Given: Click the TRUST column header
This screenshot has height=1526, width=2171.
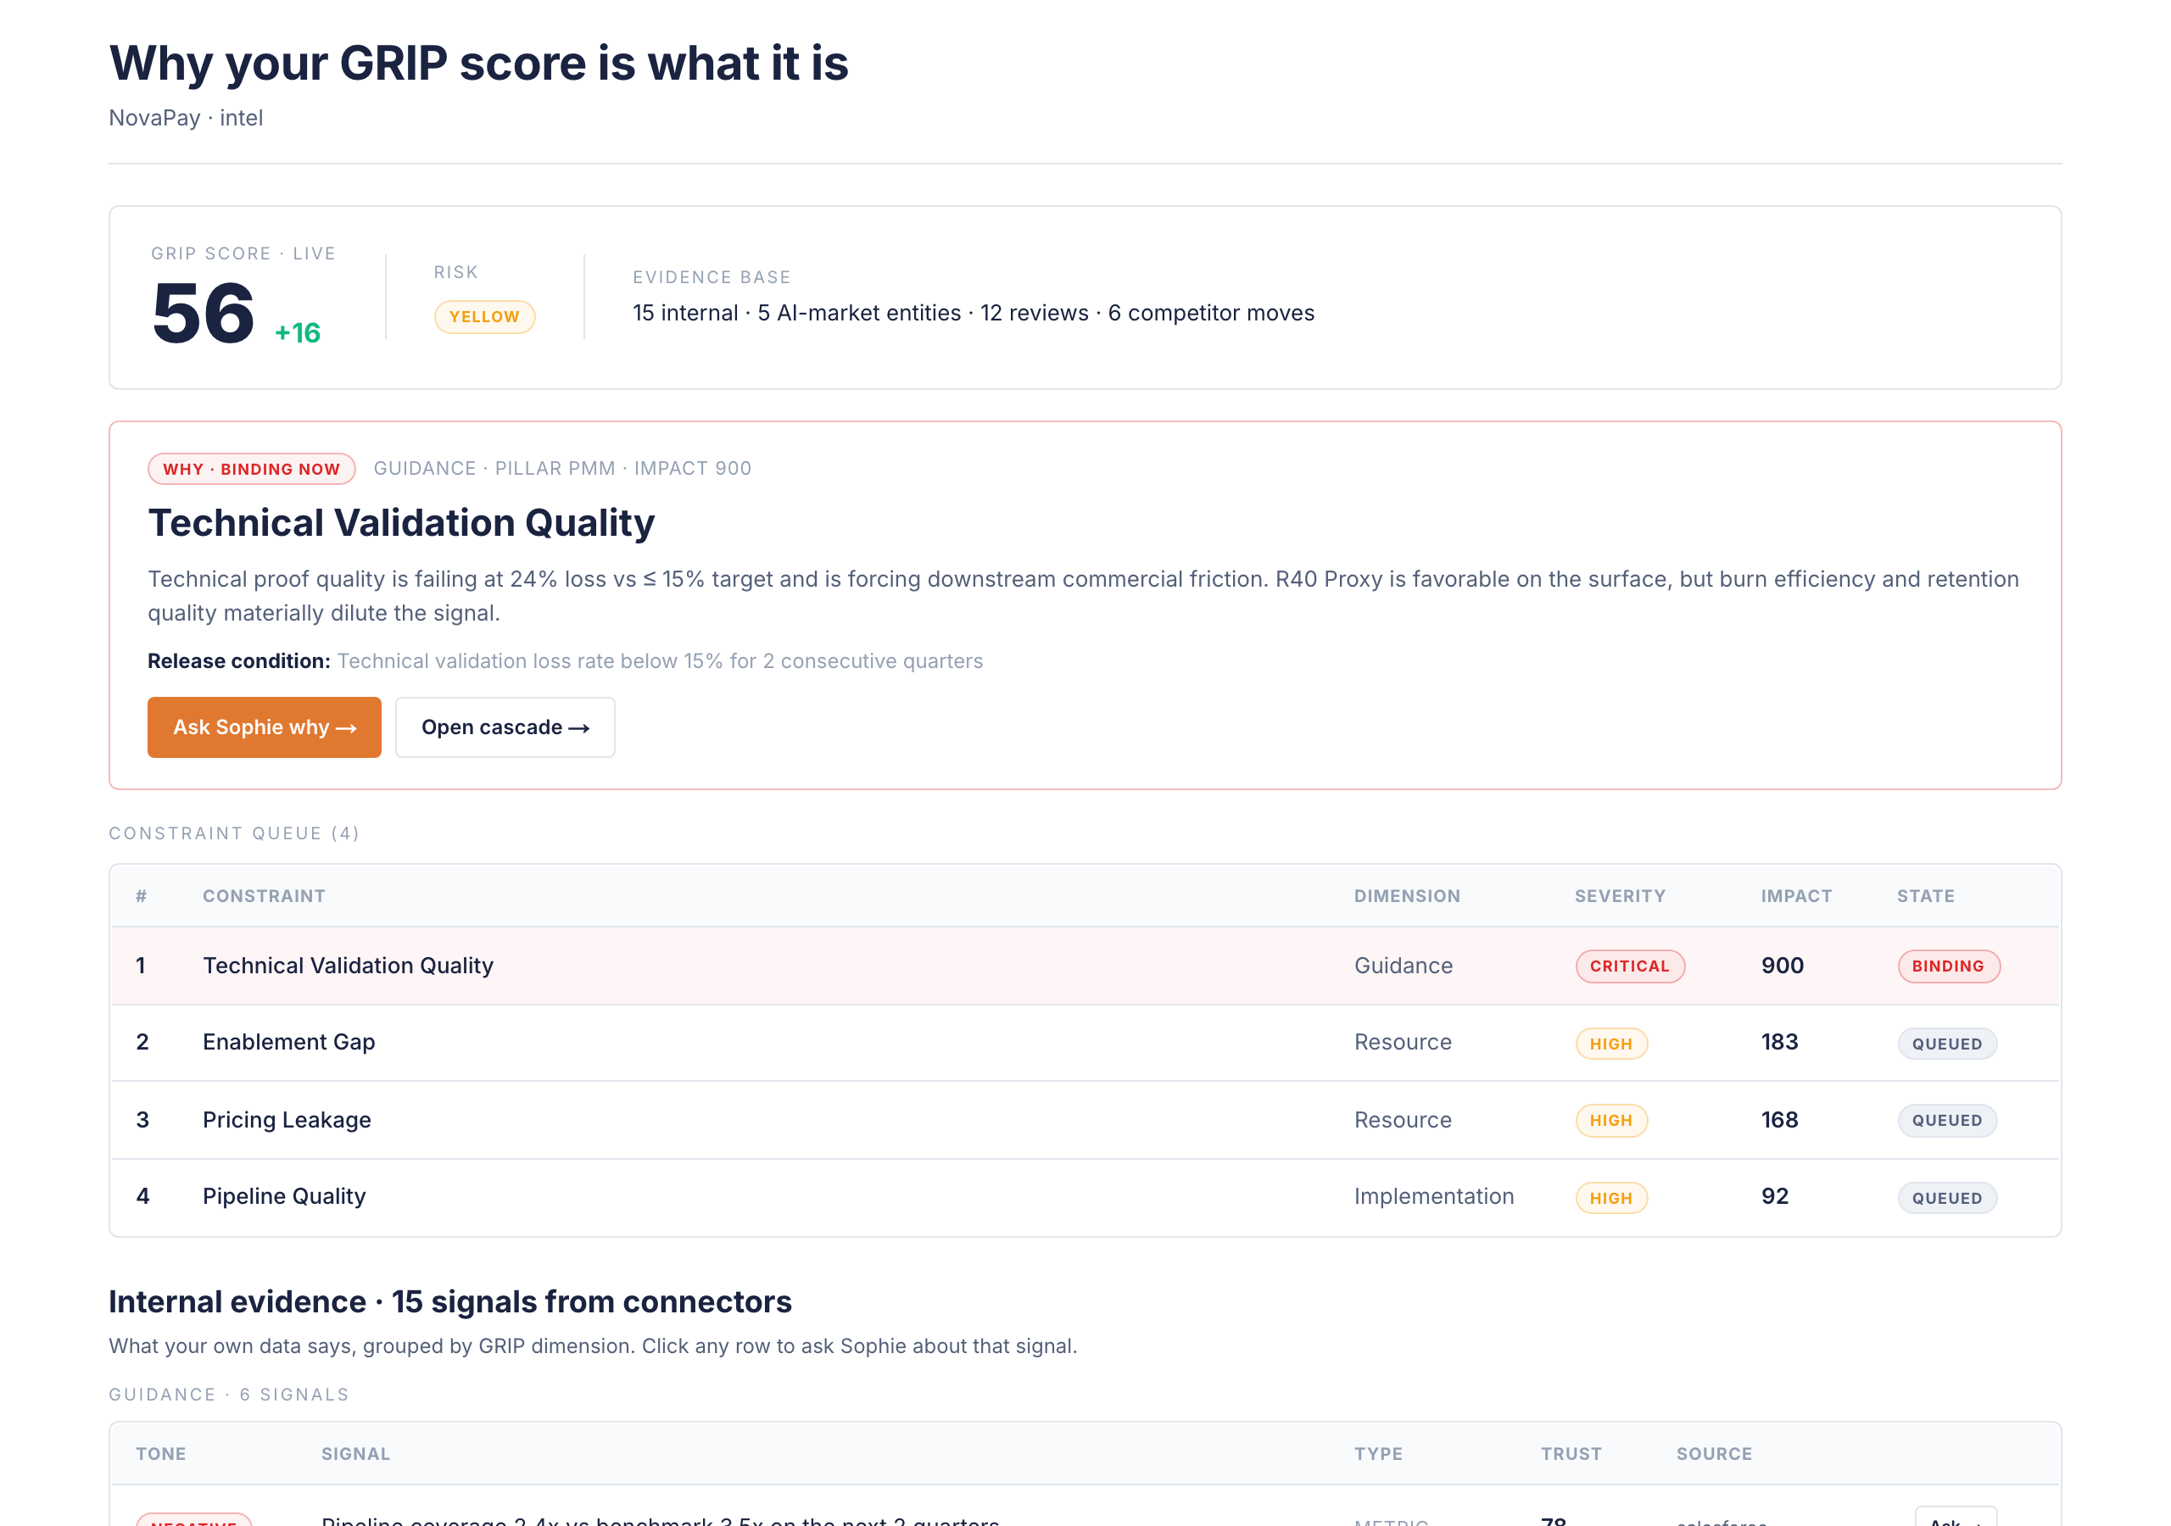Looking at the screenshot, I should pyautogui.click(x=1571, y=1454).
